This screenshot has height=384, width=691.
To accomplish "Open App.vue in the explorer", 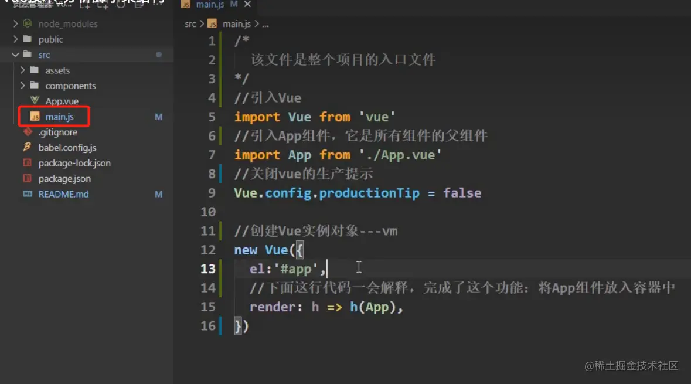I will 62,101.
